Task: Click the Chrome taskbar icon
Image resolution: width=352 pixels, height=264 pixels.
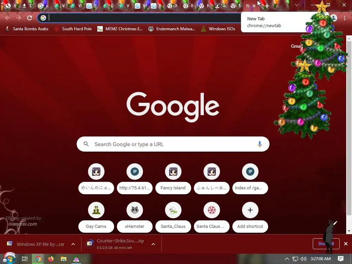Action: click(x=38, y=259)
